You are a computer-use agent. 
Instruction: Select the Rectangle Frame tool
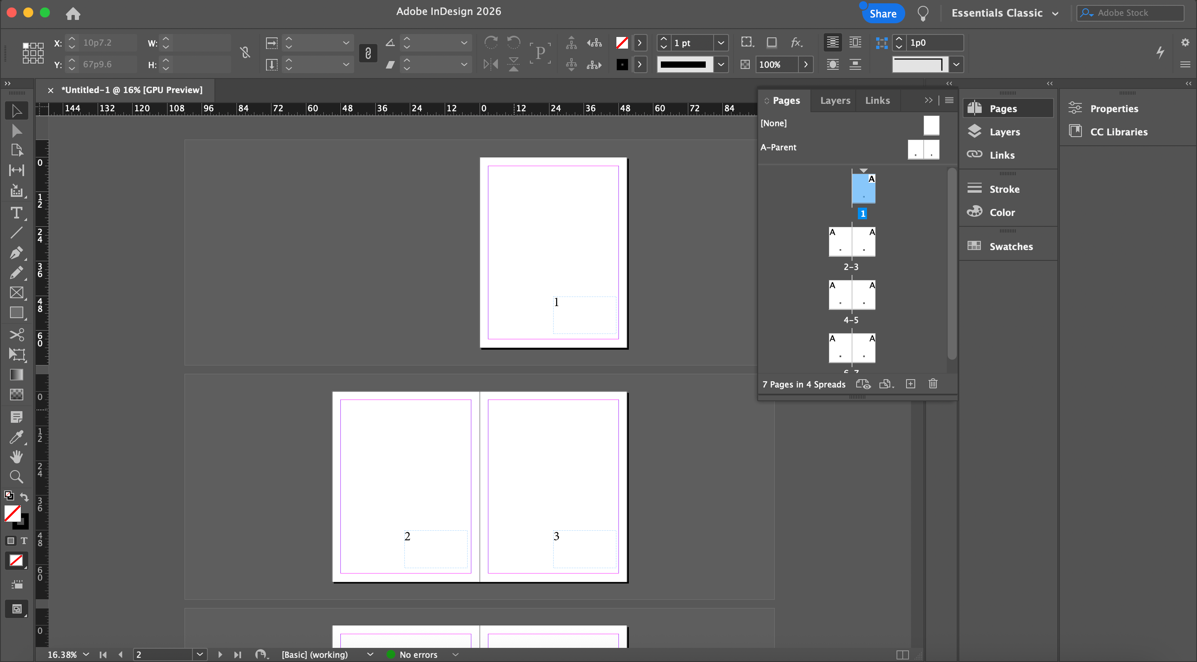pos(16,293)
